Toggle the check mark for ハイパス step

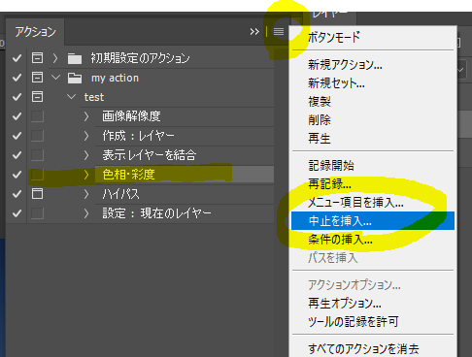(x=17, y=194)
